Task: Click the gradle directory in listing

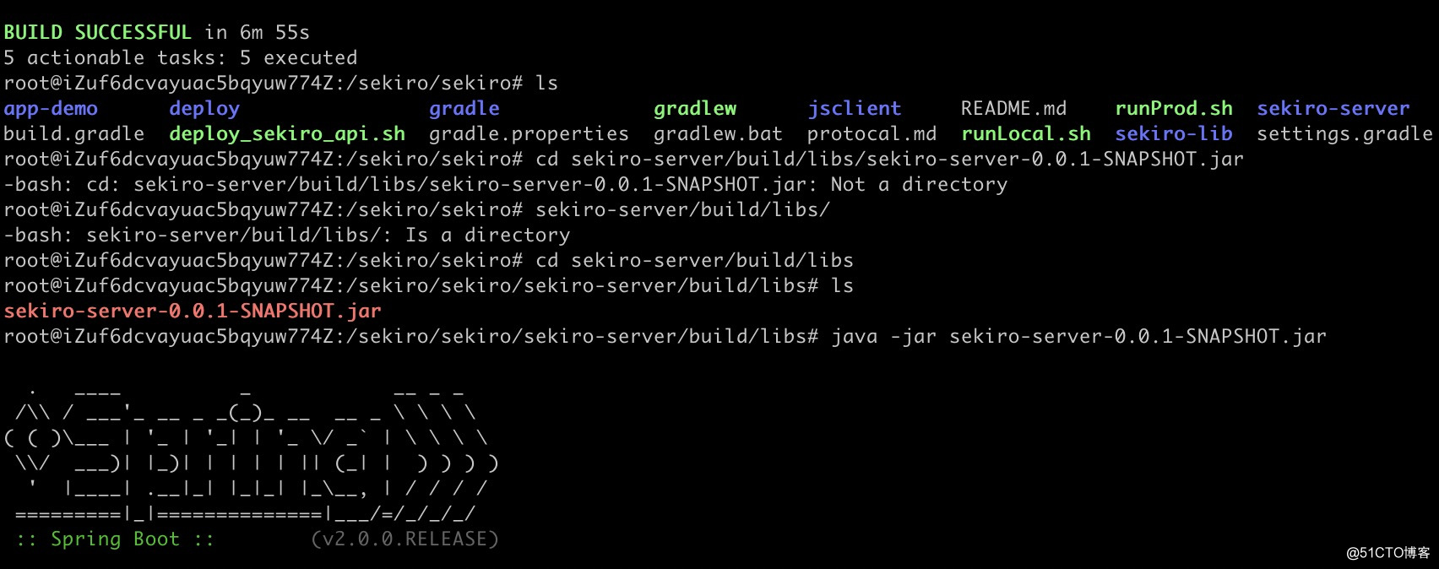Action: pyautogui.click(x=464, y=109)
